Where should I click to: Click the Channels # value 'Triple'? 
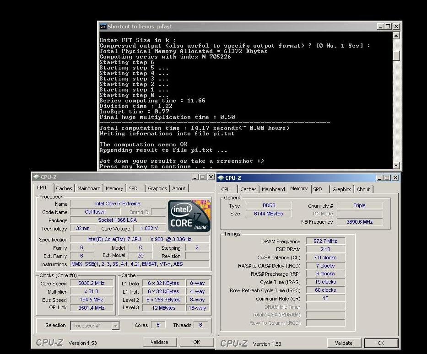click(359, 205)
